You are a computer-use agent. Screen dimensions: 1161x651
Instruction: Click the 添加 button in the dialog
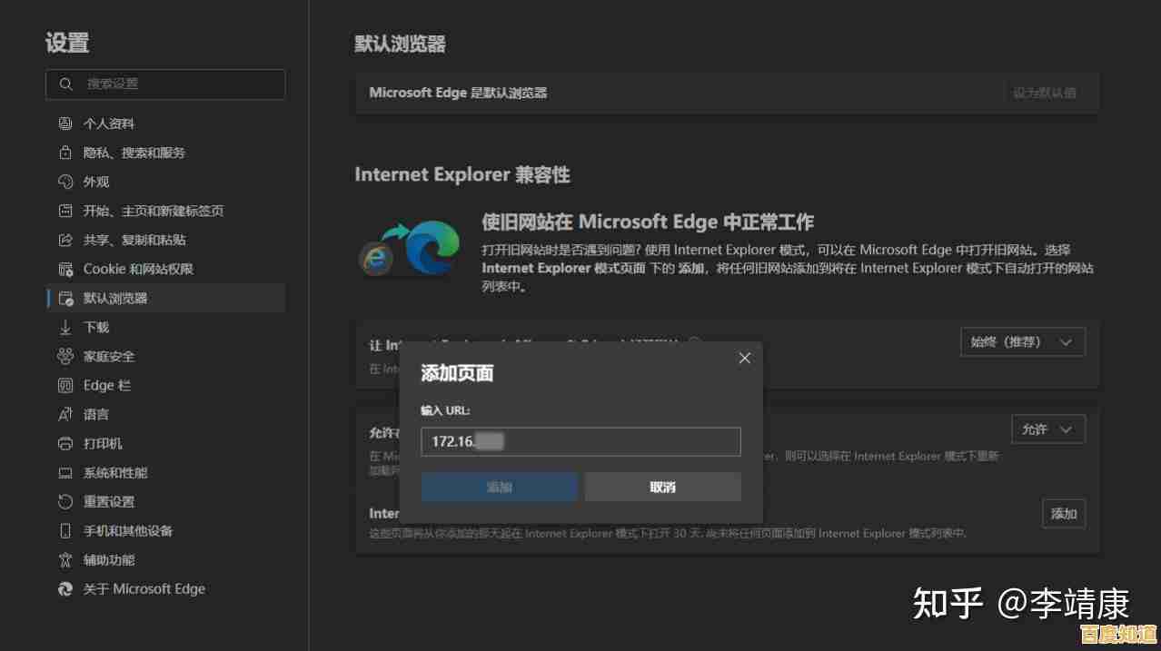498,487
